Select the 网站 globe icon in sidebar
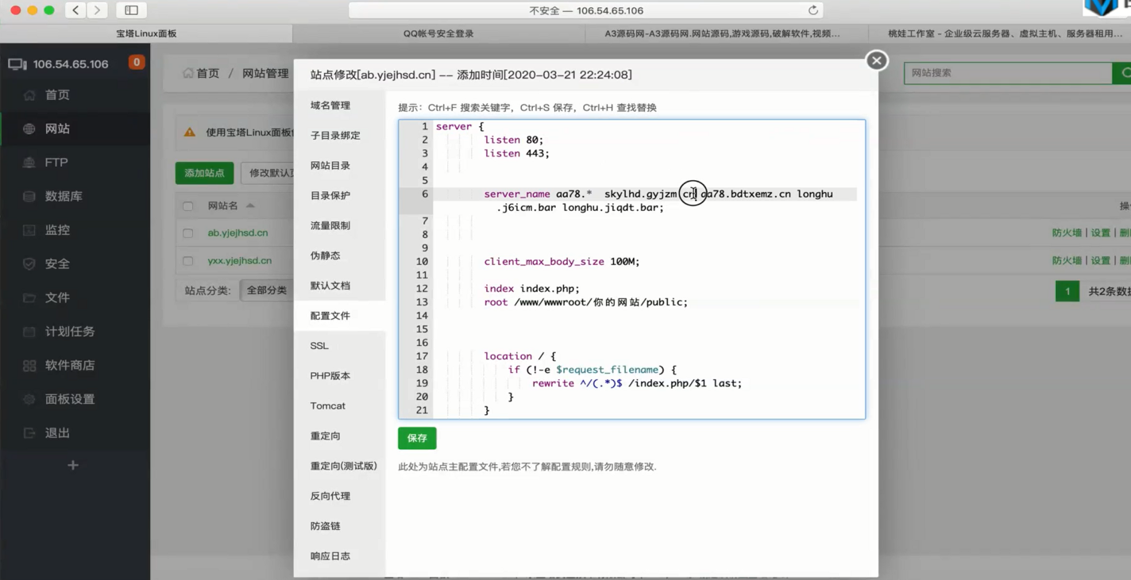The width and height of the screenshot is (1131, 580). (x=29, y=129)
